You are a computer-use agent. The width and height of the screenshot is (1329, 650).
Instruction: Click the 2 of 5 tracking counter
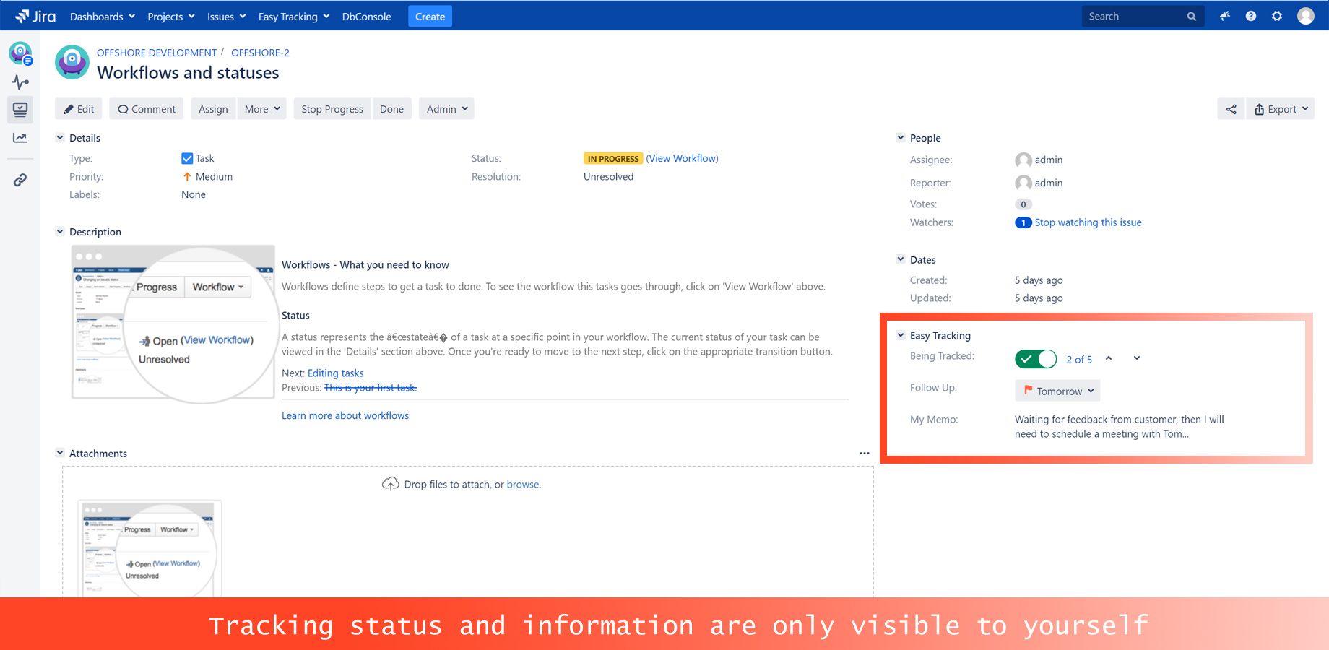point(1079,359)
